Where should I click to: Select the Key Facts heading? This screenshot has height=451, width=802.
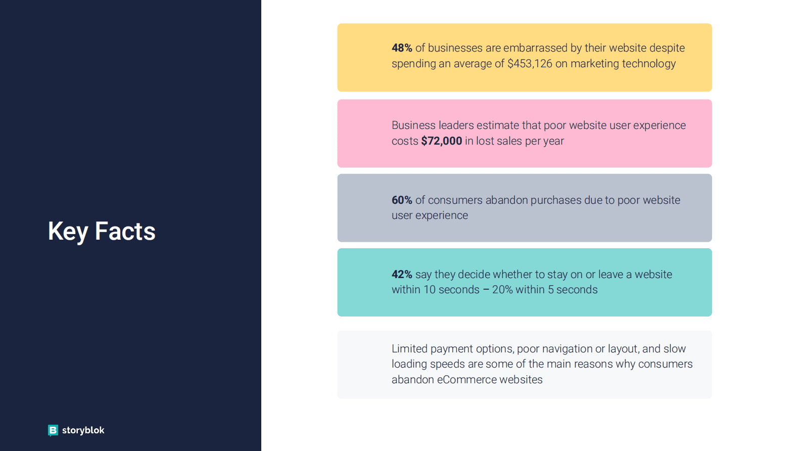[x=102, y=232]
